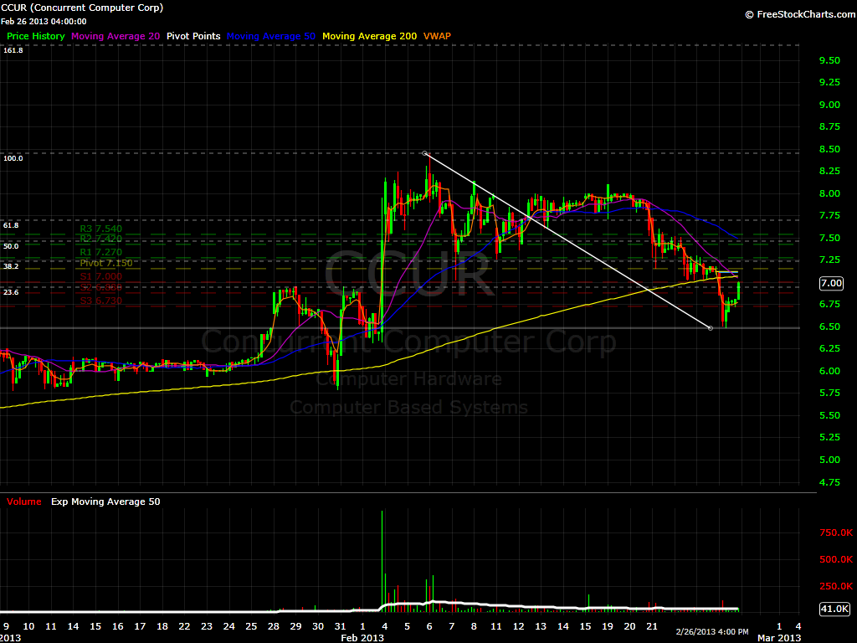The height and width of the screenshot is (643, 857).
Task: Click the CCUR Concurrent Computer Corp title
Action: (82, 8)
